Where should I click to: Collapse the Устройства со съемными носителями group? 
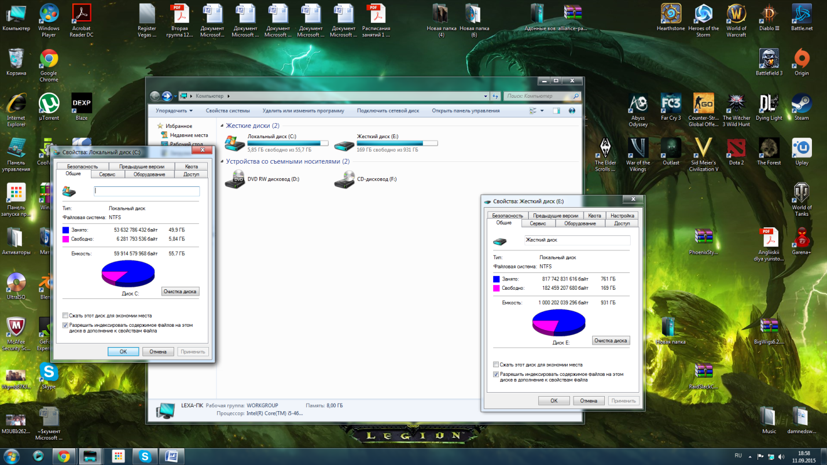coord(222,162)
